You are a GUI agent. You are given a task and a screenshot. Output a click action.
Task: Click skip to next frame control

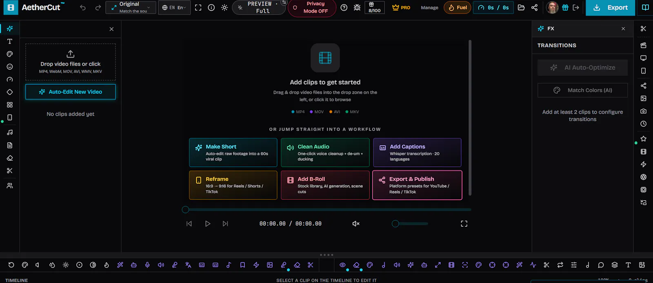point(225,223)
